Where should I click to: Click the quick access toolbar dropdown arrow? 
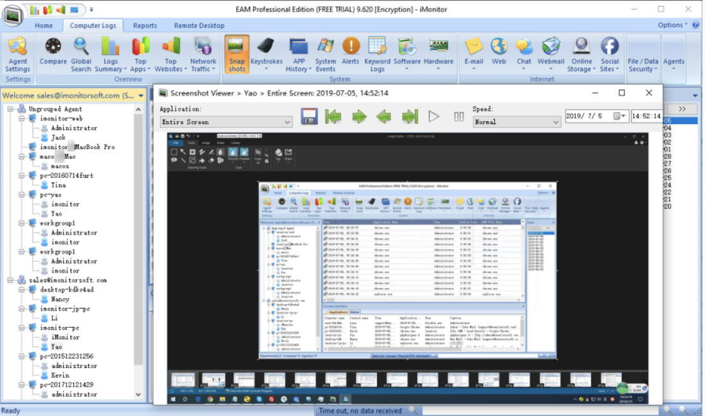coord(91,10)
